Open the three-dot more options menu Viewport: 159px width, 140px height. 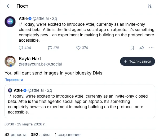tap(151, 48)
